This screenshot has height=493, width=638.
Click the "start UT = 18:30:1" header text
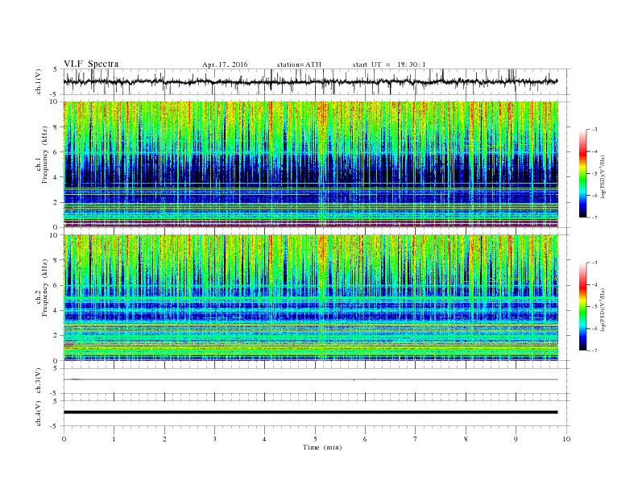coord(389,64)
